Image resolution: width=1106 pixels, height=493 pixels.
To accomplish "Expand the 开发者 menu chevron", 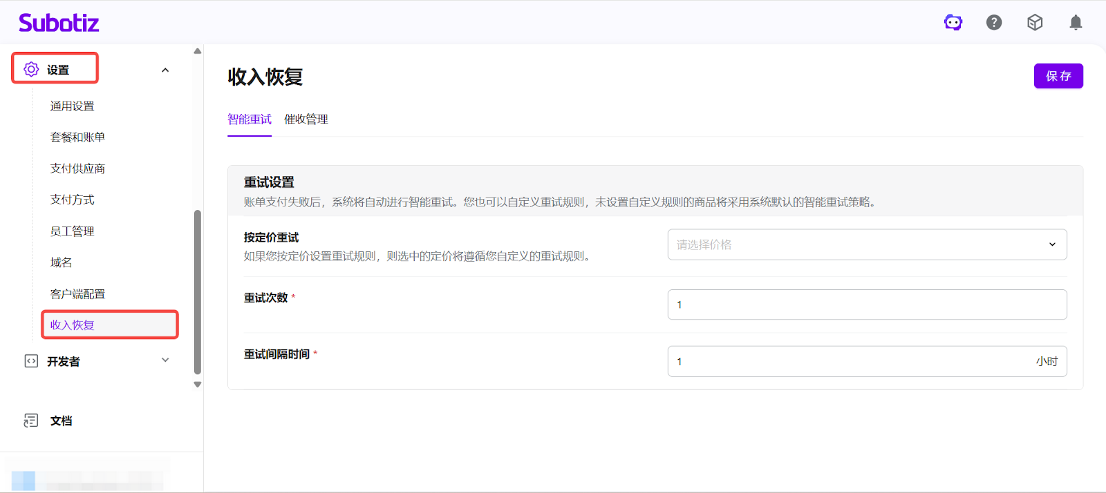I will 165,360.
